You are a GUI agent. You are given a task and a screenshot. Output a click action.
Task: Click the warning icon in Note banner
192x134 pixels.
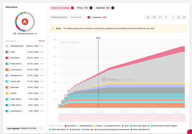pos(52,29)
